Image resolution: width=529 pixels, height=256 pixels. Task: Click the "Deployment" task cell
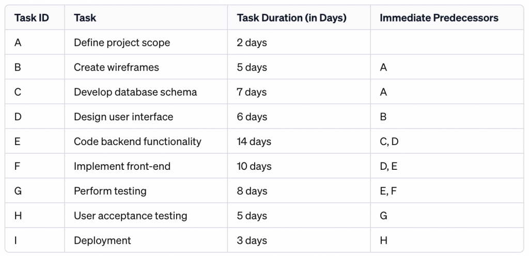pyautogui.click(x=102, y=241)
